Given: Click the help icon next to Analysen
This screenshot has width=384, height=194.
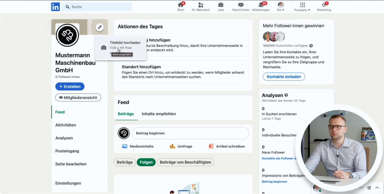Looking at the screenshot, I should point(286,95).
